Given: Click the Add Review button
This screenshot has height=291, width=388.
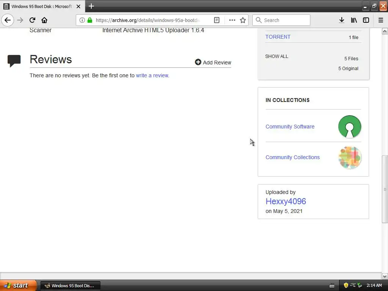Looking at the screenshot, I should tap(213, 63).
